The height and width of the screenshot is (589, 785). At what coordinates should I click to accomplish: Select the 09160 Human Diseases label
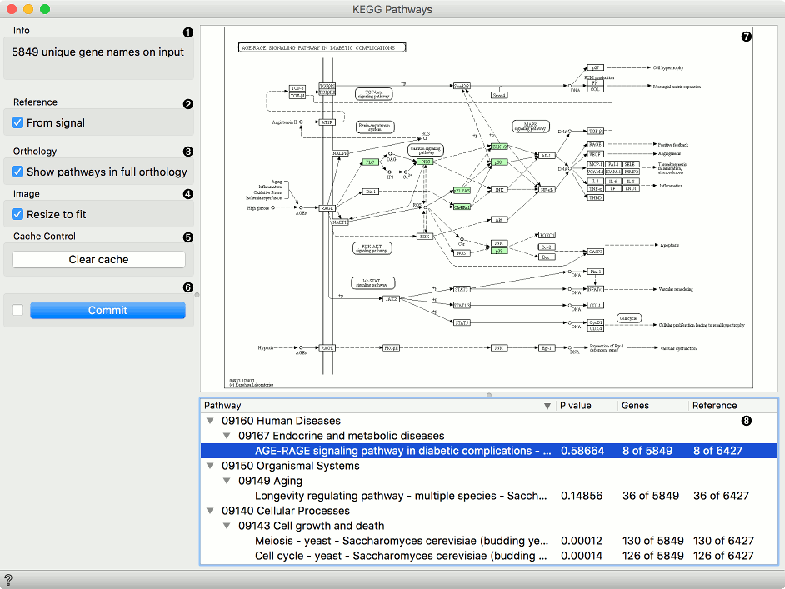[282, 421]
